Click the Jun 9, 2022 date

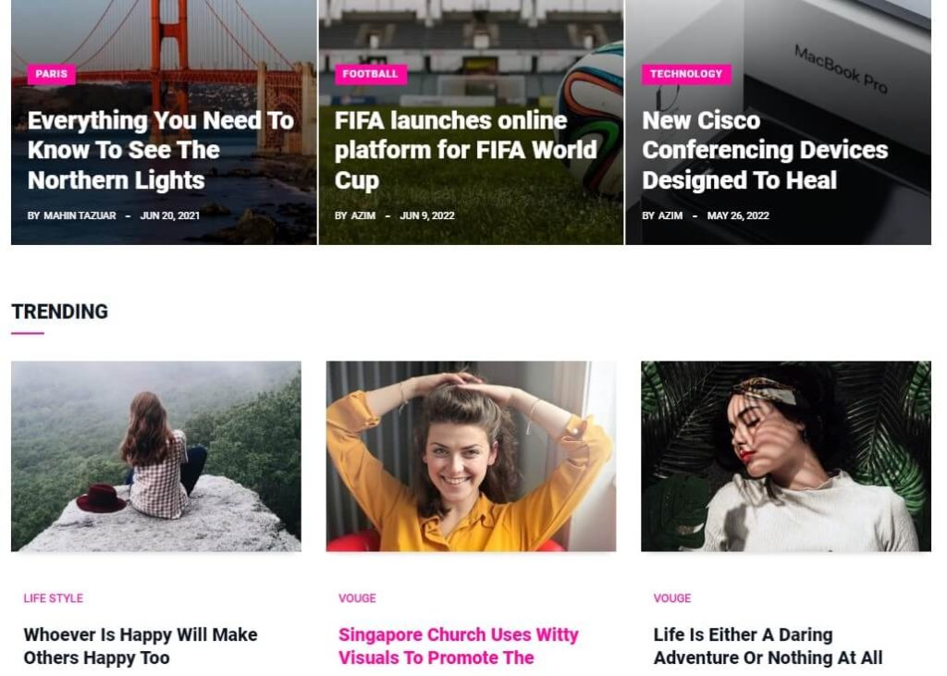[427, 215]
